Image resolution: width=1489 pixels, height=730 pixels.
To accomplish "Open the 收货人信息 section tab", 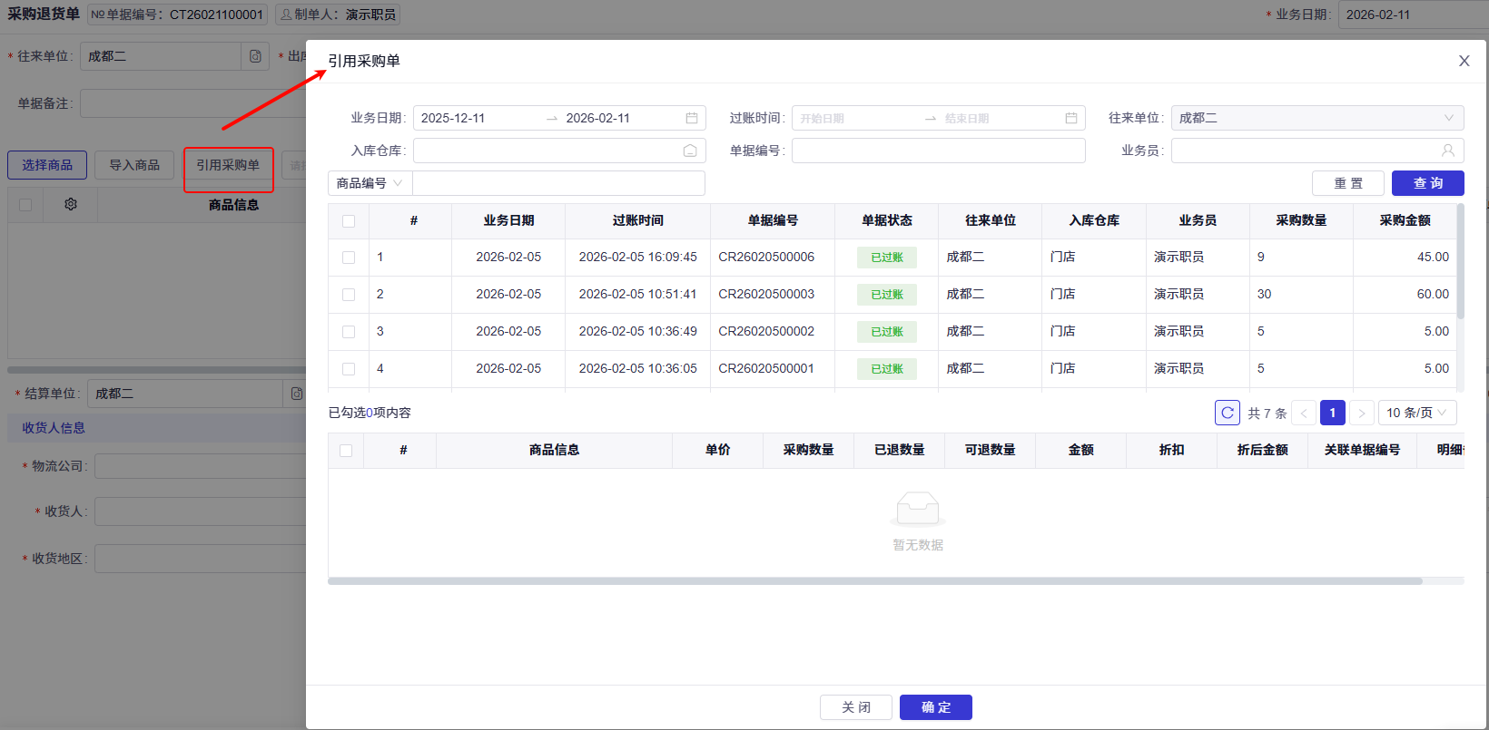I will pyautogui.click(x=54, y=428).
